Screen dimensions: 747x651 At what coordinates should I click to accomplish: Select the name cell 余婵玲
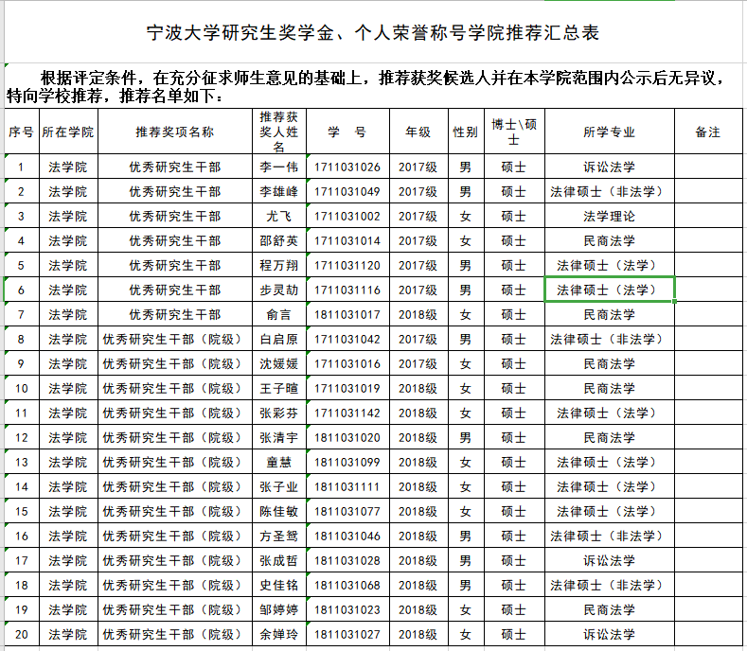point(279,634)
